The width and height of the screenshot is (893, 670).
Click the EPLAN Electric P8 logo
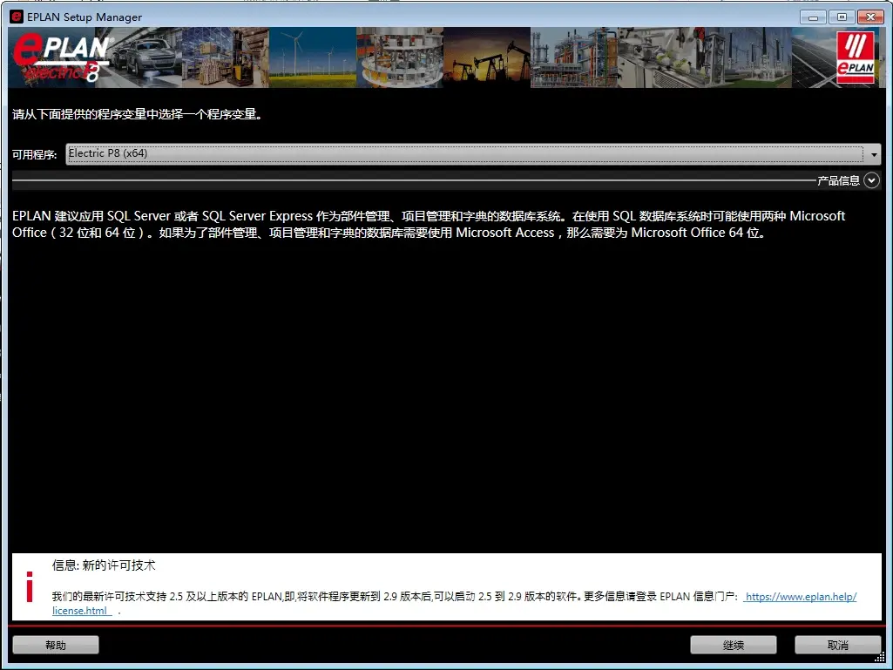63,58
